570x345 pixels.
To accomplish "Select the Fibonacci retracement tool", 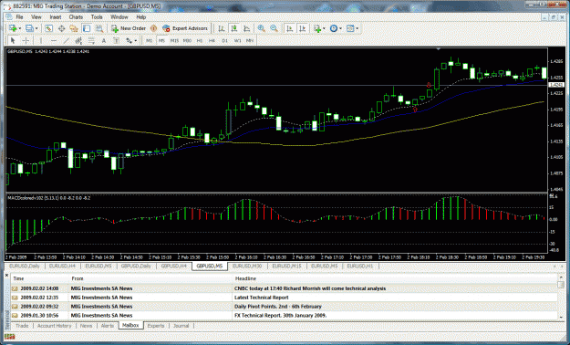I will pyautogui.click(x=91, y=40).
